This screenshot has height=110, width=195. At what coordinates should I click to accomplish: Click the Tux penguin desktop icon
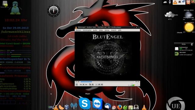[x=15, y=8]
